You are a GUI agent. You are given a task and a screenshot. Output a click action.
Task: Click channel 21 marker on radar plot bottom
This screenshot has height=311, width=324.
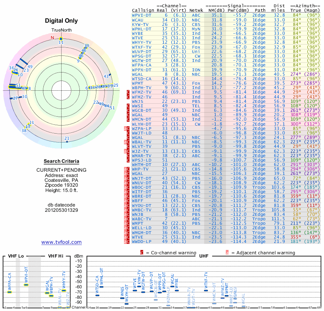click(67, 142)
